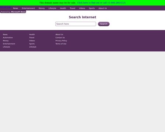This screenshot has height=132, width=165.
Task: Open the Contact Us footer link
Action: [x=60, y=37]
